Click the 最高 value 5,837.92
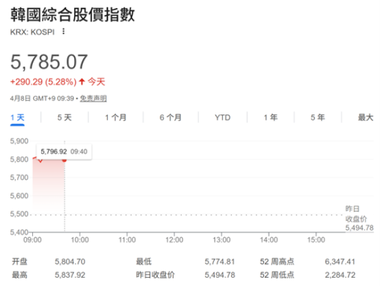 [70, 274]
